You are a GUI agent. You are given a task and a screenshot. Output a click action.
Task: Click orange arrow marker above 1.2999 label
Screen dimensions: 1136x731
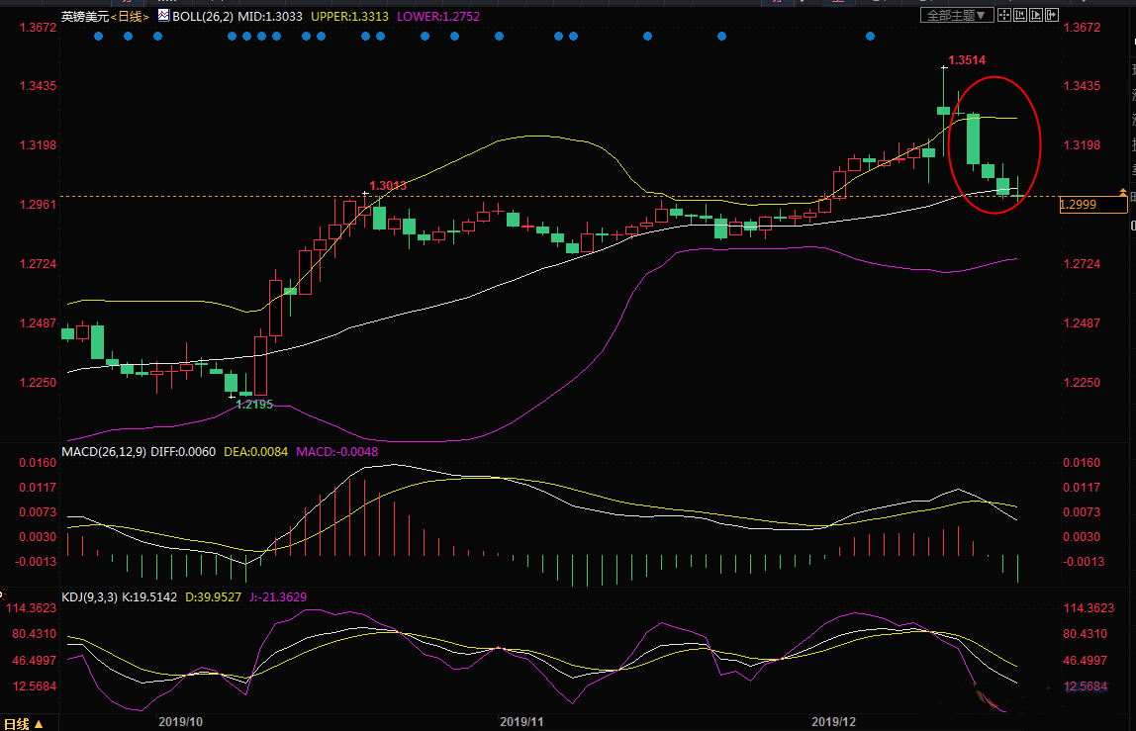(x=1122, y=191)
